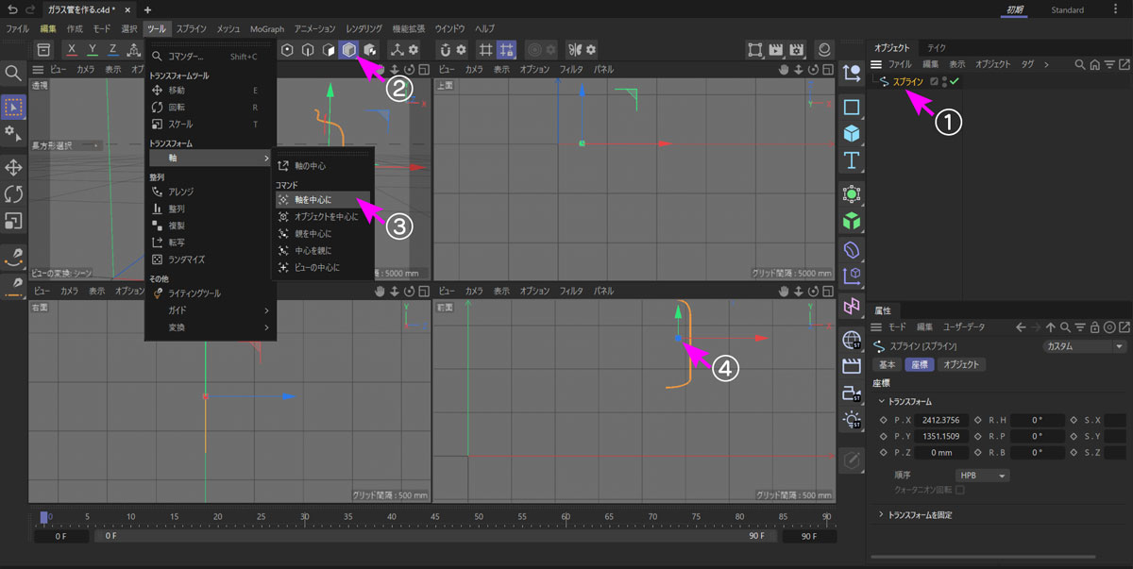Select the Move tool in left palette

point(13,167)
